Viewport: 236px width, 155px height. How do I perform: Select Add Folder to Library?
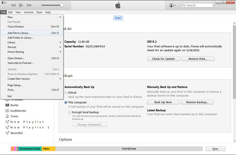[32, 38]
